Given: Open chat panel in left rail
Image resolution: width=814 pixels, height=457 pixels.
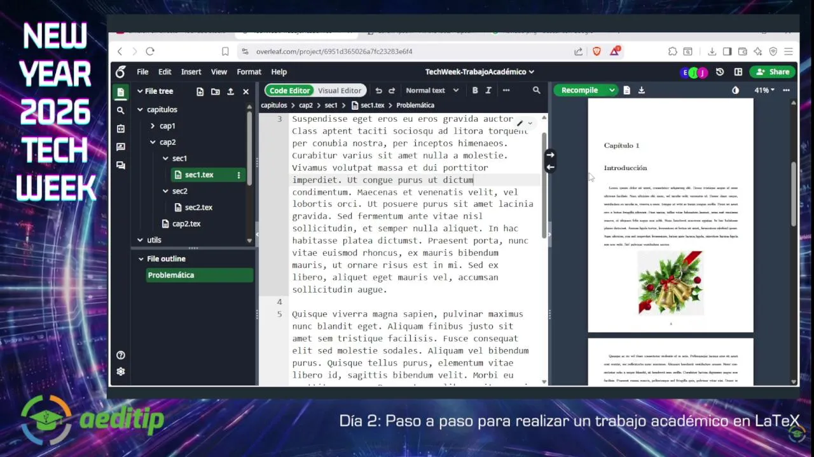Looking at the screenshot, I should coord(120,165).
